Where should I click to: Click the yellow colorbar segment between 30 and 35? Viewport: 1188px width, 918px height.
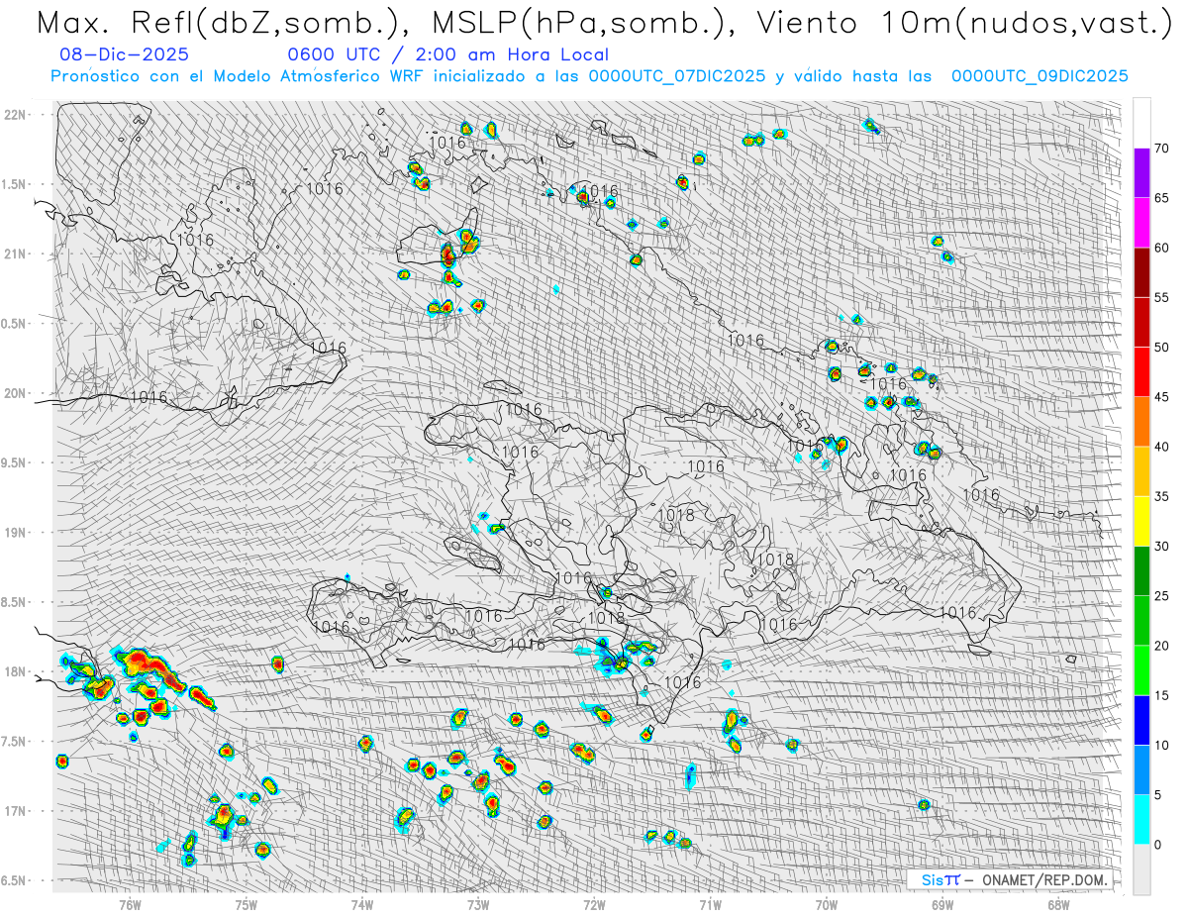(x=1141, y=521)
